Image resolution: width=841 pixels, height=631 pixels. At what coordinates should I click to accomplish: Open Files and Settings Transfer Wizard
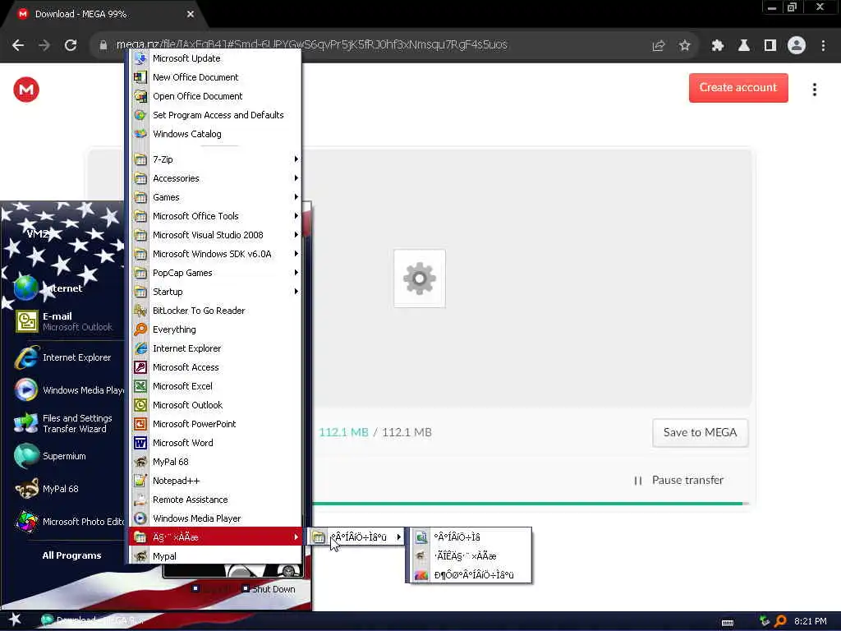[65, 423]
